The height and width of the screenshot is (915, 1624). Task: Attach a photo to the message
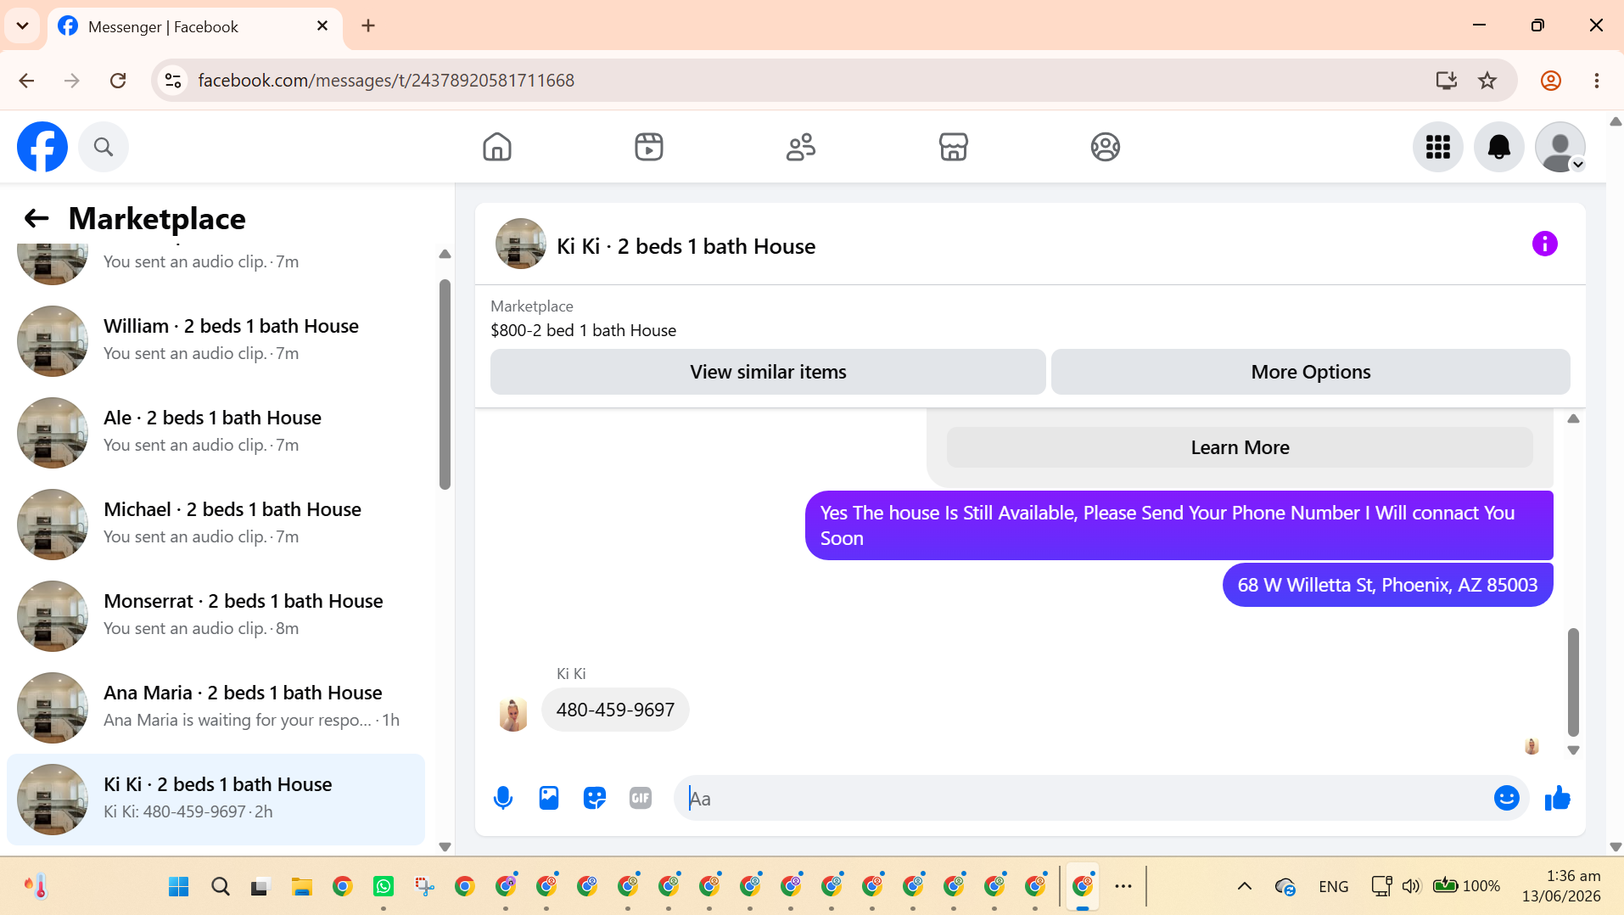point(549,798)
